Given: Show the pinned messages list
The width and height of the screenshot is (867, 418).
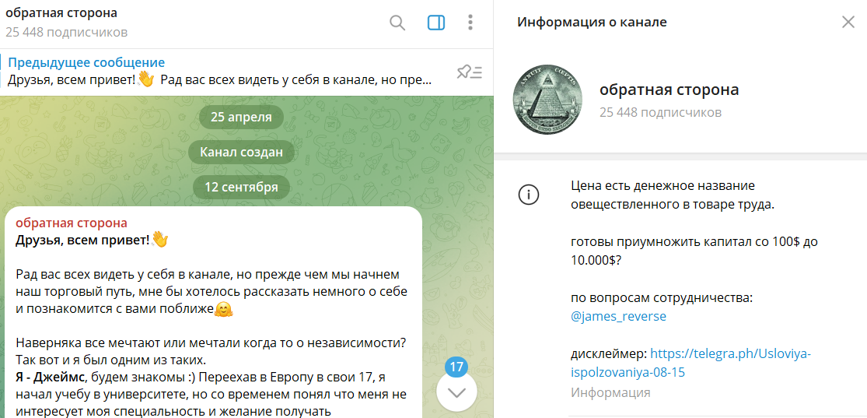Looking at the screenshot, I should tap(469, 72).
